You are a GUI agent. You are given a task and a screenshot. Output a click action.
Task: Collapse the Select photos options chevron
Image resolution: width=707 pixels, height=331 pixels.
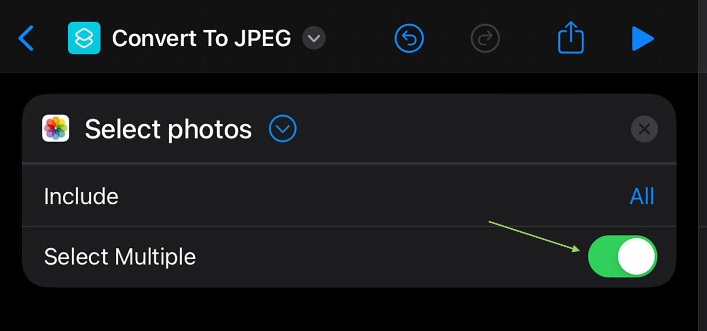(283, 129)
